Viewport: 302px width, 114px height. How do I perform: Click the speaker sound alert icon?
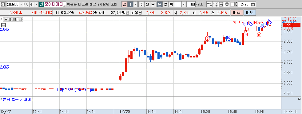(x=32, y=4)
